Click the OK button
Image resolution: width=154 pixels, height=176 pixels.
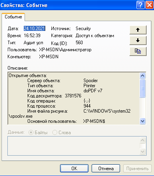point(74,169)
